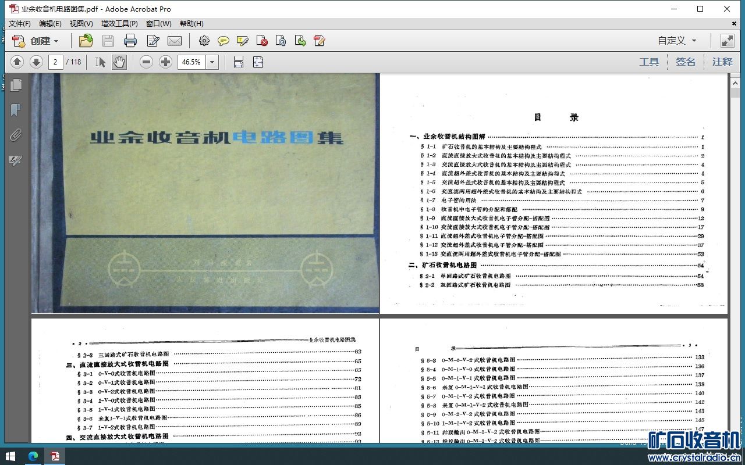Click the pencil-on-page edit icon beside the printer
The image size is (745, 465).
coord(153,41)
